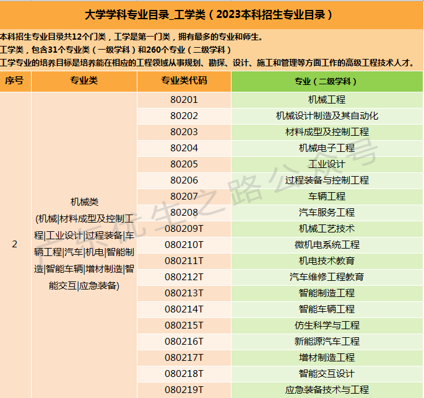The image size is (424, 398).
Task: Click the code cell 080213T
Action: (184, 293)
